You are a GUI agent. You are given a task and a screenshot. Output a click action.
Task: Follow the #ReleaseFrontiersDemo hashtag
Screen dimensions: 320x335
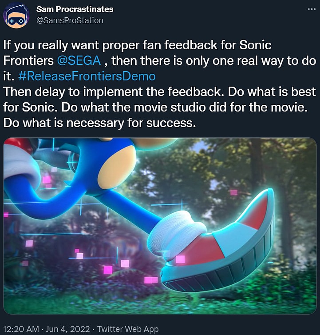click(x=87, y=76)
